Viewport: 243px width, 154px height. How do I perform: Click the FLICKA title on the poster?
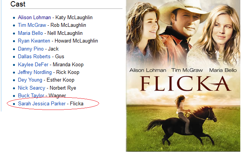click(x=185, y=84)
